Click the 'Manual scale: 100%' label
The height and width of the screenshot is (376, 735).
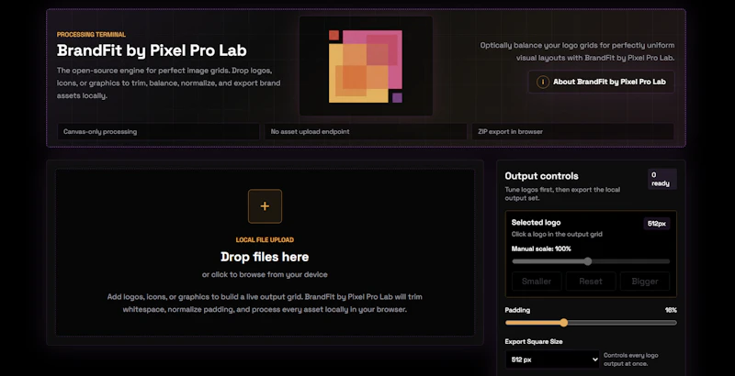(x=541, y=249)
